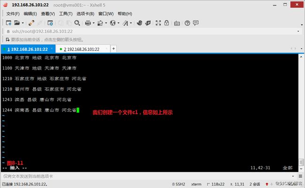Click the Font icon

(x=125, y=23)
